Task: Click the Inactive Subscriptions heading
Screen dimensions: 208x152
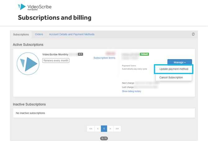Action: pos(29,104)
